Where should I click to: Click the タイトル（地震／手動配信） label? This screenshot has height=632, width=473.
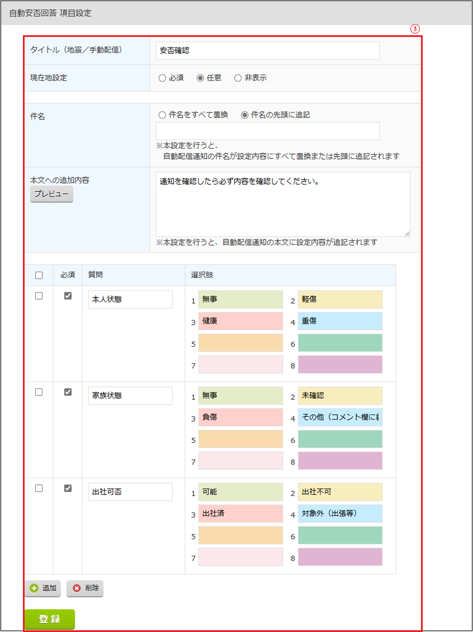[x=76, y=50]
